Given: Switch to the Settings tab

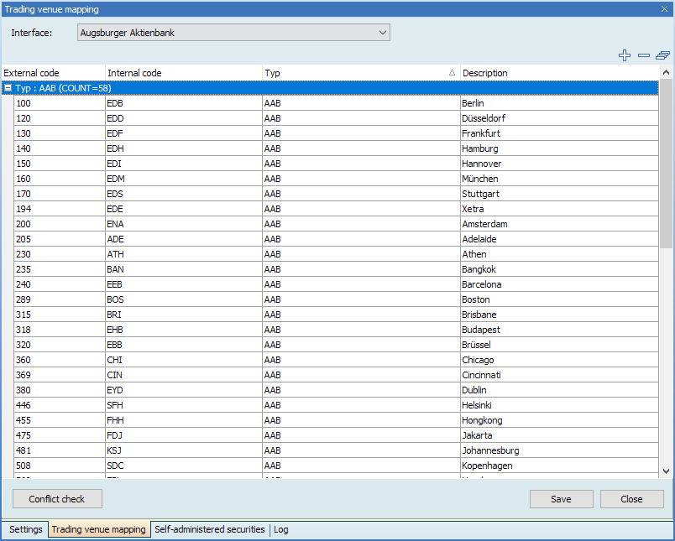Looking at the screenshot, I should tap(25, 530).
